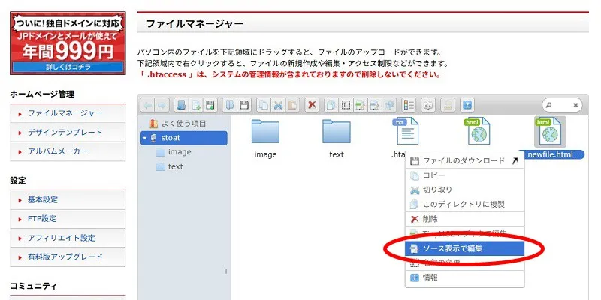Viewport: 601px width, 300px height.
Task: Click the open book toolbar icon
Action: click(230, 105)
